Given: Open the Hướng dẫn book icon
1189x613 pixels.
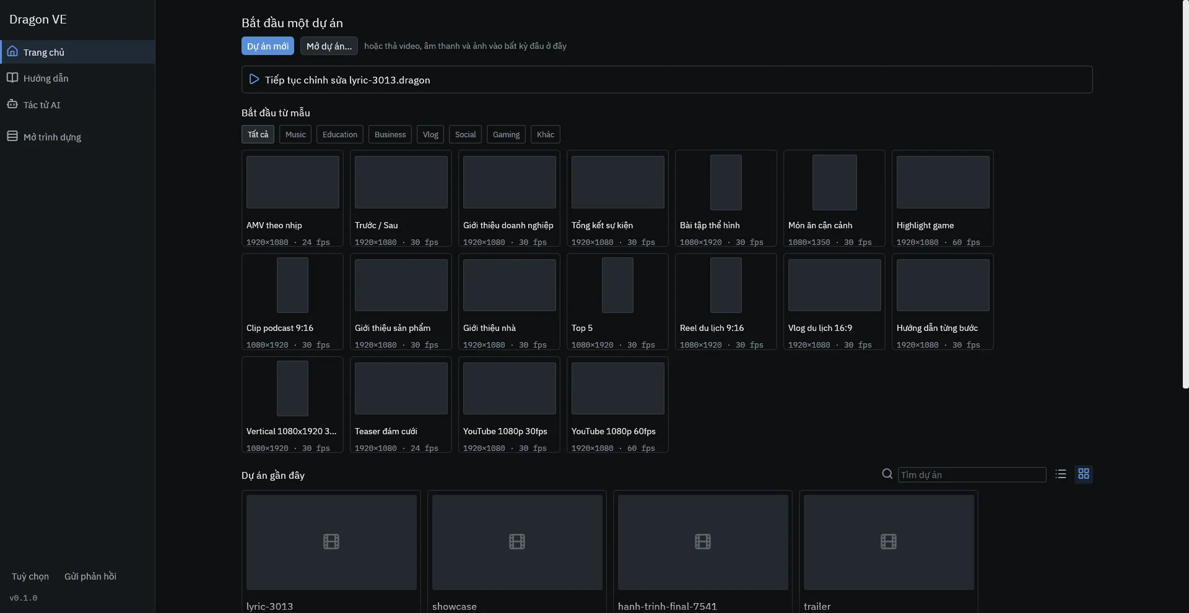Looking at the screenshot, I should [x=12, y=78].
